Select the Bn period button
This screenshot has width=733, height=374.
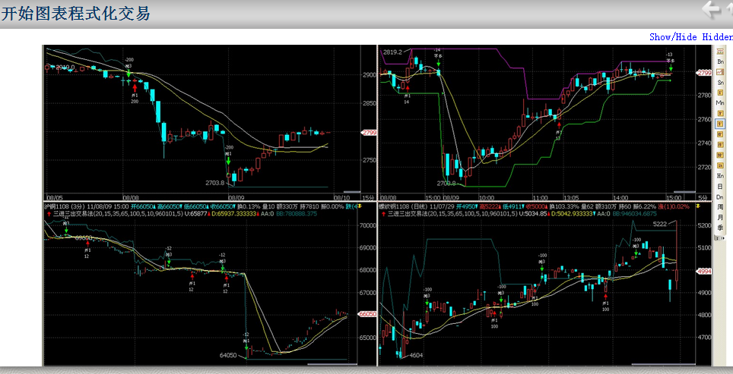(x=720, y=61)
